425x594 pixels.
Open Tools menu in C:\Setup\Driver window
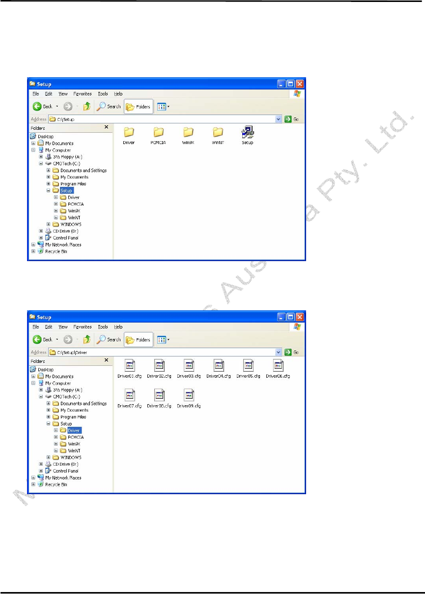click(103, 327)
